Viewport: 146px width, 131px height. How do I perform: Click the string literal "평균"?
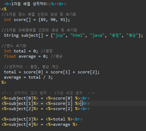click(132, 35)
